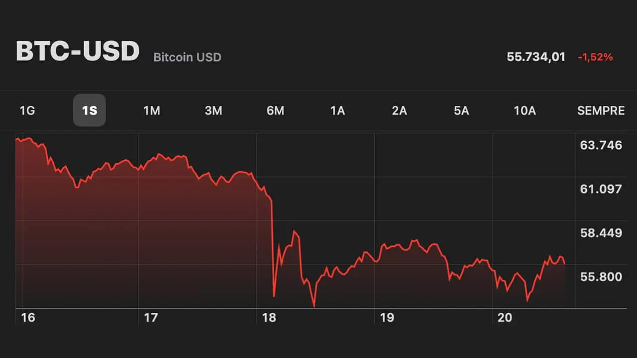This screenshot has height=358, width=637.
Task: Click the day 16 axis label
Action: tap(28, 318)
